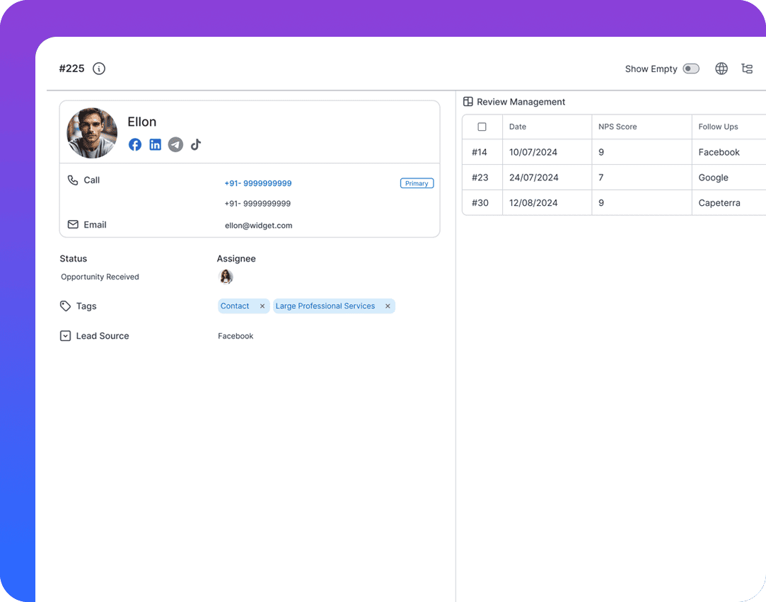Click the Email envelope icon
Screen dimensions: 766x602
(73, 224)
